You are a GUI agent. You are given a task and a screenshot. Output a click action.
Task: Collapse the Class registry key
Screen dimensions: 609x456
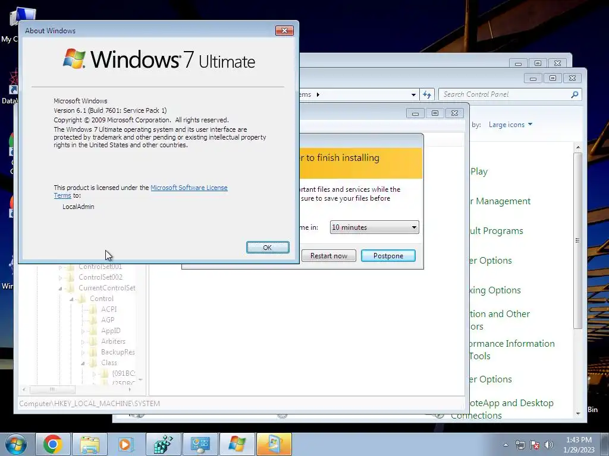tap(83, 363)
